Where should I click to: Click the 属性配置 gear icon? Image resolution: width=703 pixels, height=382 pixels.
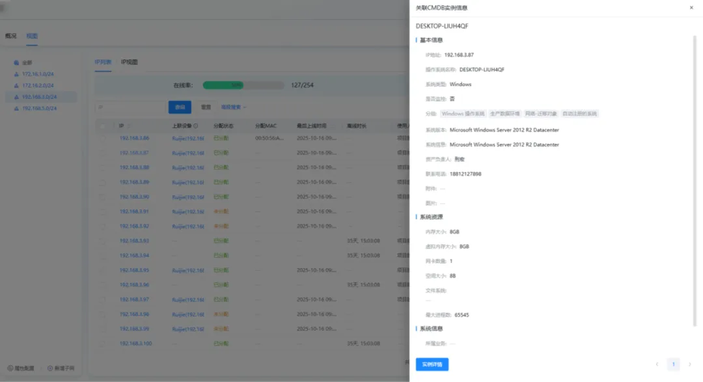tap(10, 368)
